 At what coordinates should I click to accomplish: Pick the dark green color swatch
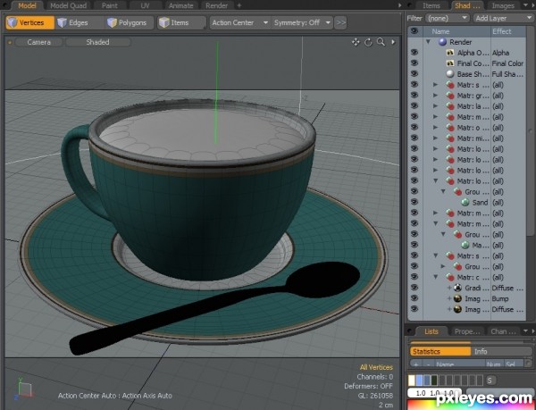pos(434,380)
